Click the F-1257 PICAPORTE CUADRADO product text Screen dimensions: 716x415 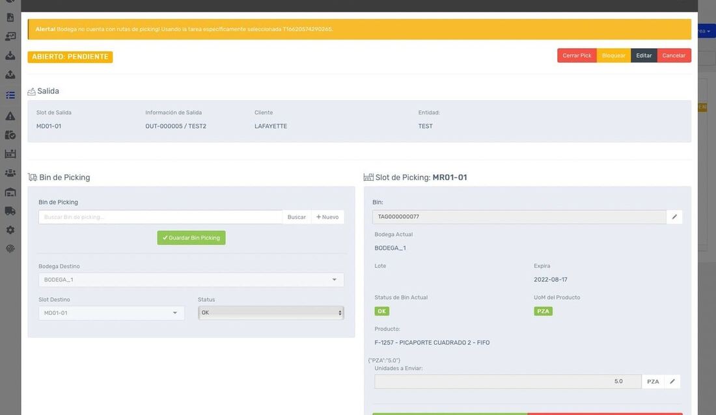(432, 343)
